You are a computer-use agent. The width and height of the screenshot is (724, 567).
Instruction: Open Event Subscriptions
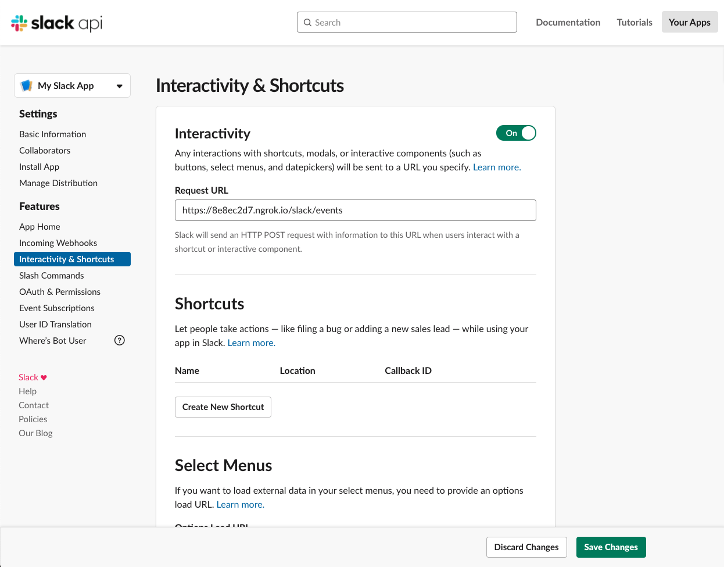pos(56,308)
